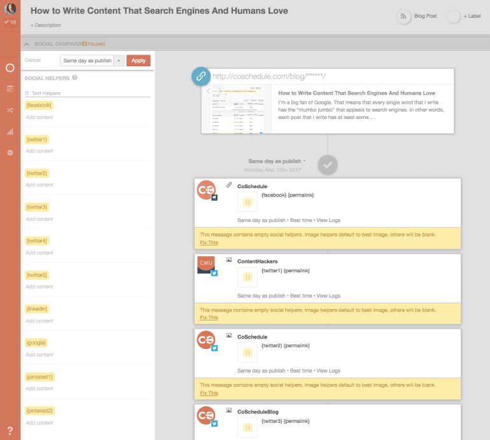490x440 pixels.
Task: Click the help question mark at bottom-left
Action: pos(10,430)
